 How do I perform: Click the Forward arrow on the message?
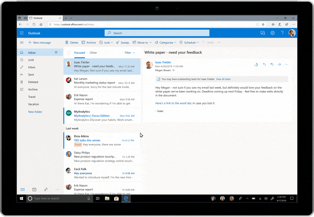[279, 65]
